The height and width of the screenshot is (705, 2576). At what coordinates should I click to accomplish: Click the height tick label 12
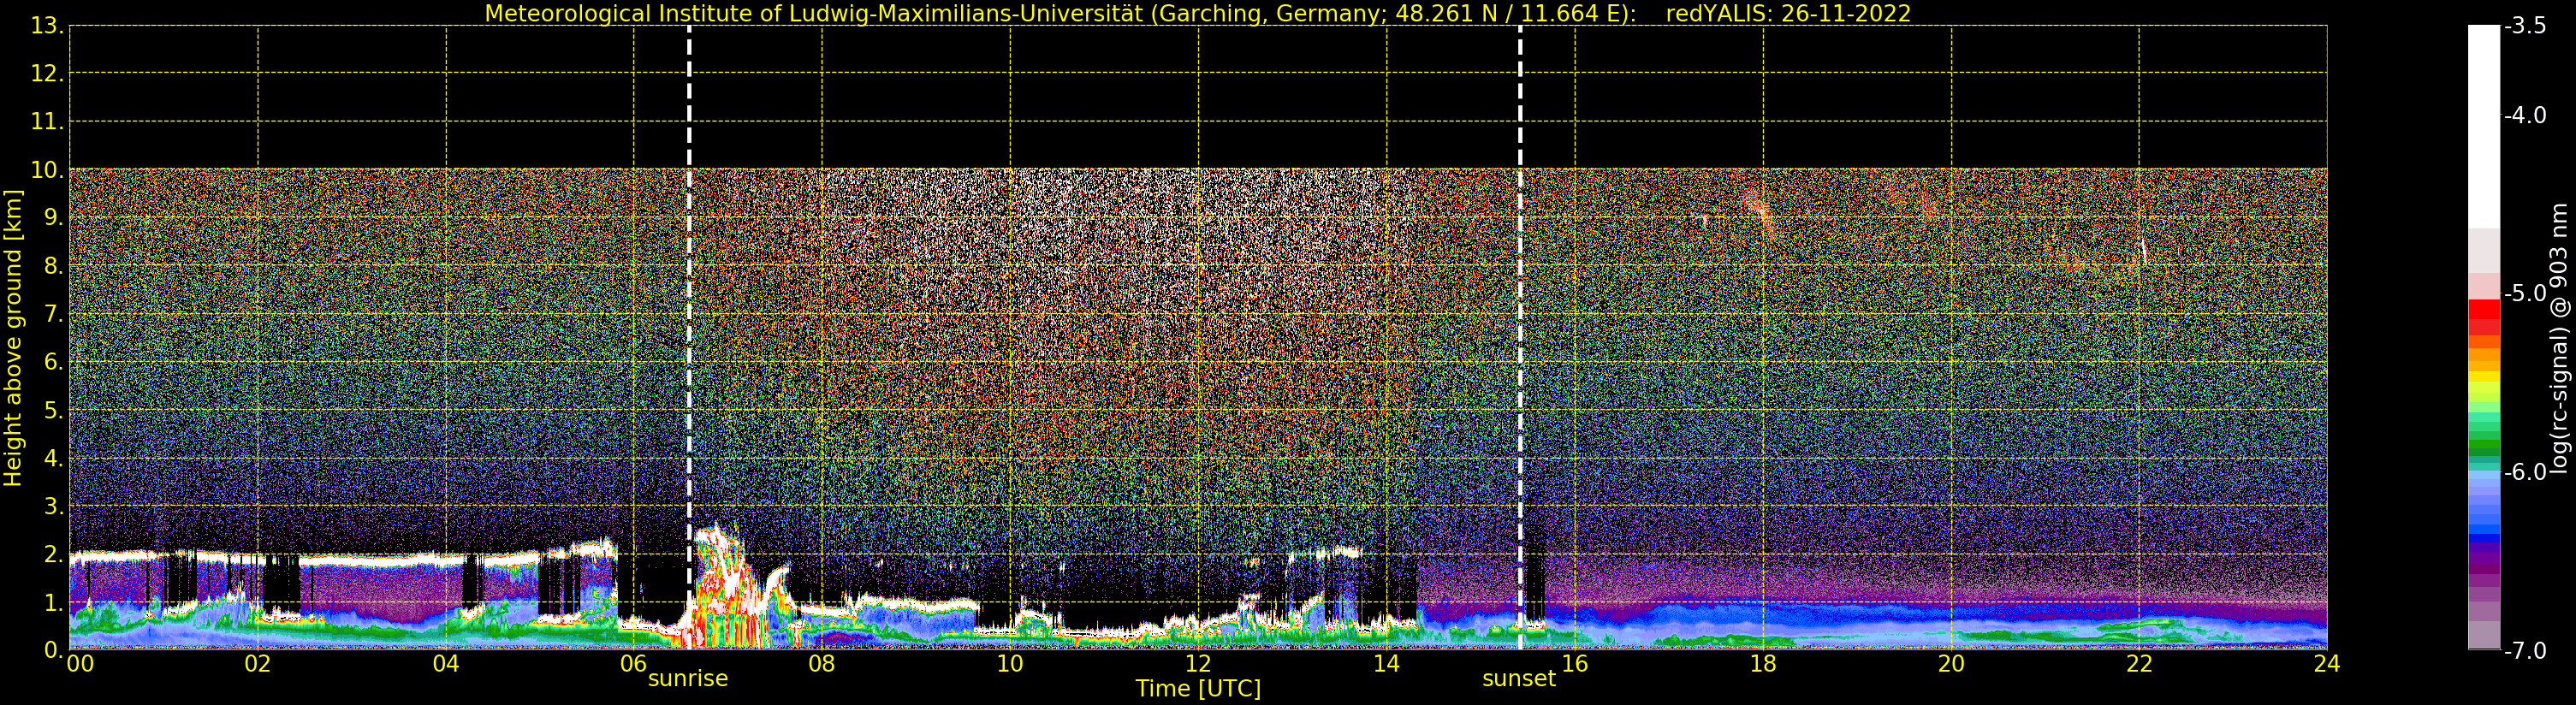coord(46,74)
